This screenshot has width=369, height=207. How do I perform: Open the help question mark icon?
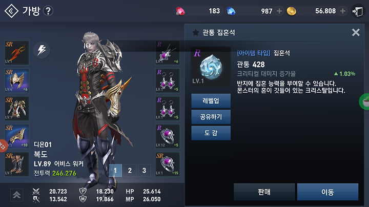pos(48,11)
